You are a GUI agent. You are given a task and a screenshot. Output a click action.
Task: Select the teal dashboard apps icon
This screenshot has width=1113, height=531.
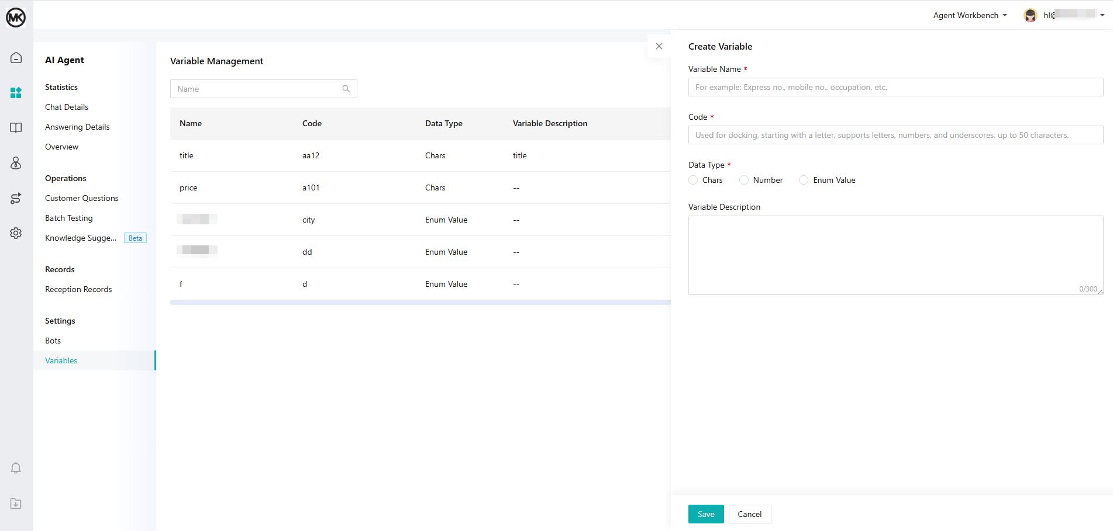tap(16, 92)
